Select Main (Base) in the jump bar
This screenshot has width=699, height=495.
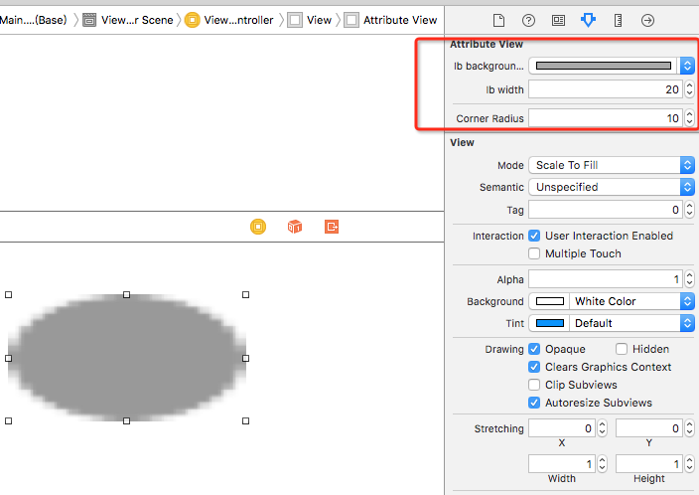coord(34,20)
